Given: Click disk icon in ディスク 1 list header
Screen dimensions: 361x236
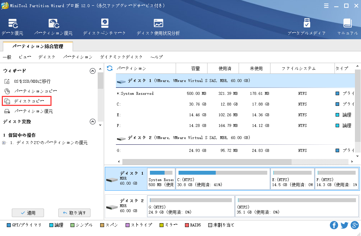Looking at the screenshot, I should 121,81.
